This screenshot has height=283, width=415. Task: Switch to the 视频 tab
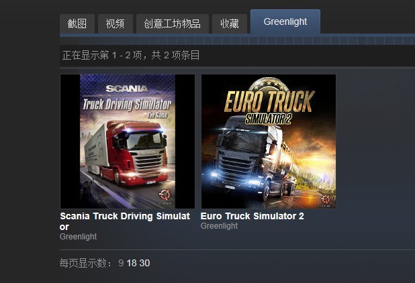tap(115, 23)
